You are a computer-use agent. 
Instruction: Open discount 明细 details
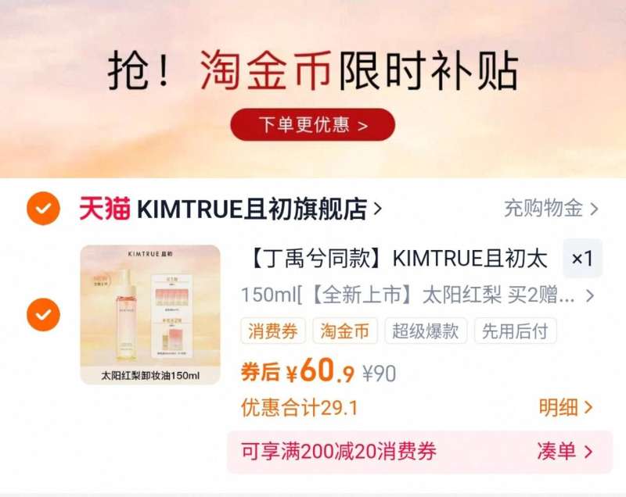tap(566, 407)
